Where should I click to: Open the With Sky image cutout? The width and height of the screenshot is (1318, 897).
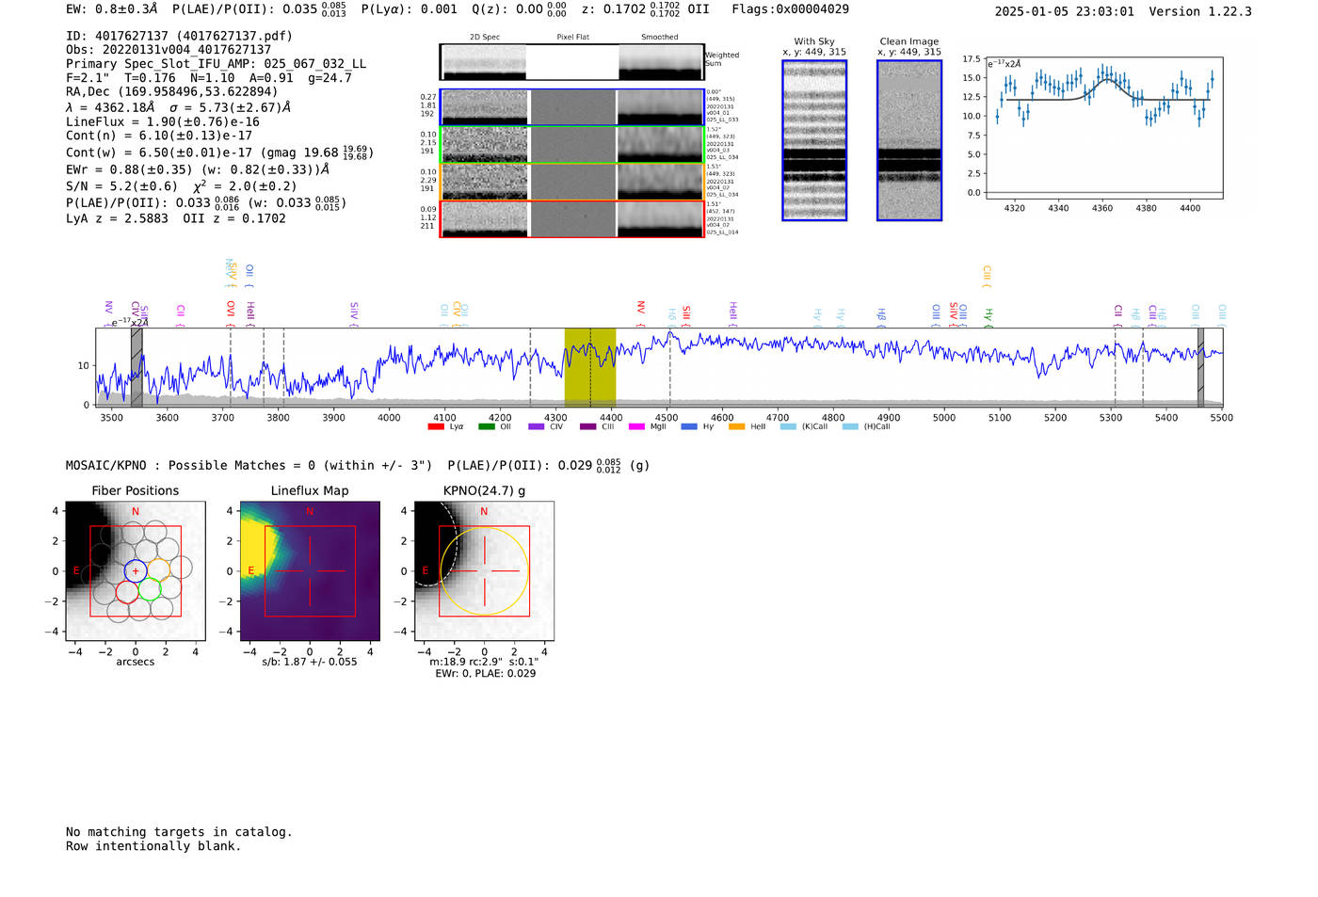click(x=814, y=140)
